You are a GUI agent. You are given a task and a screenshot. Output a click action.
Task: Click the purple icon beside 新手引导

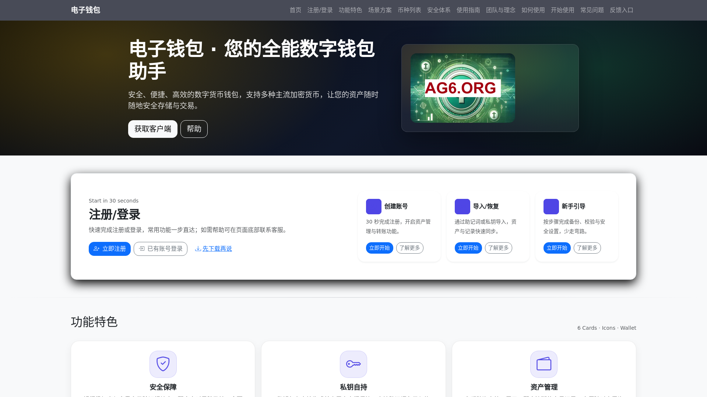click(x=551, y=207)
